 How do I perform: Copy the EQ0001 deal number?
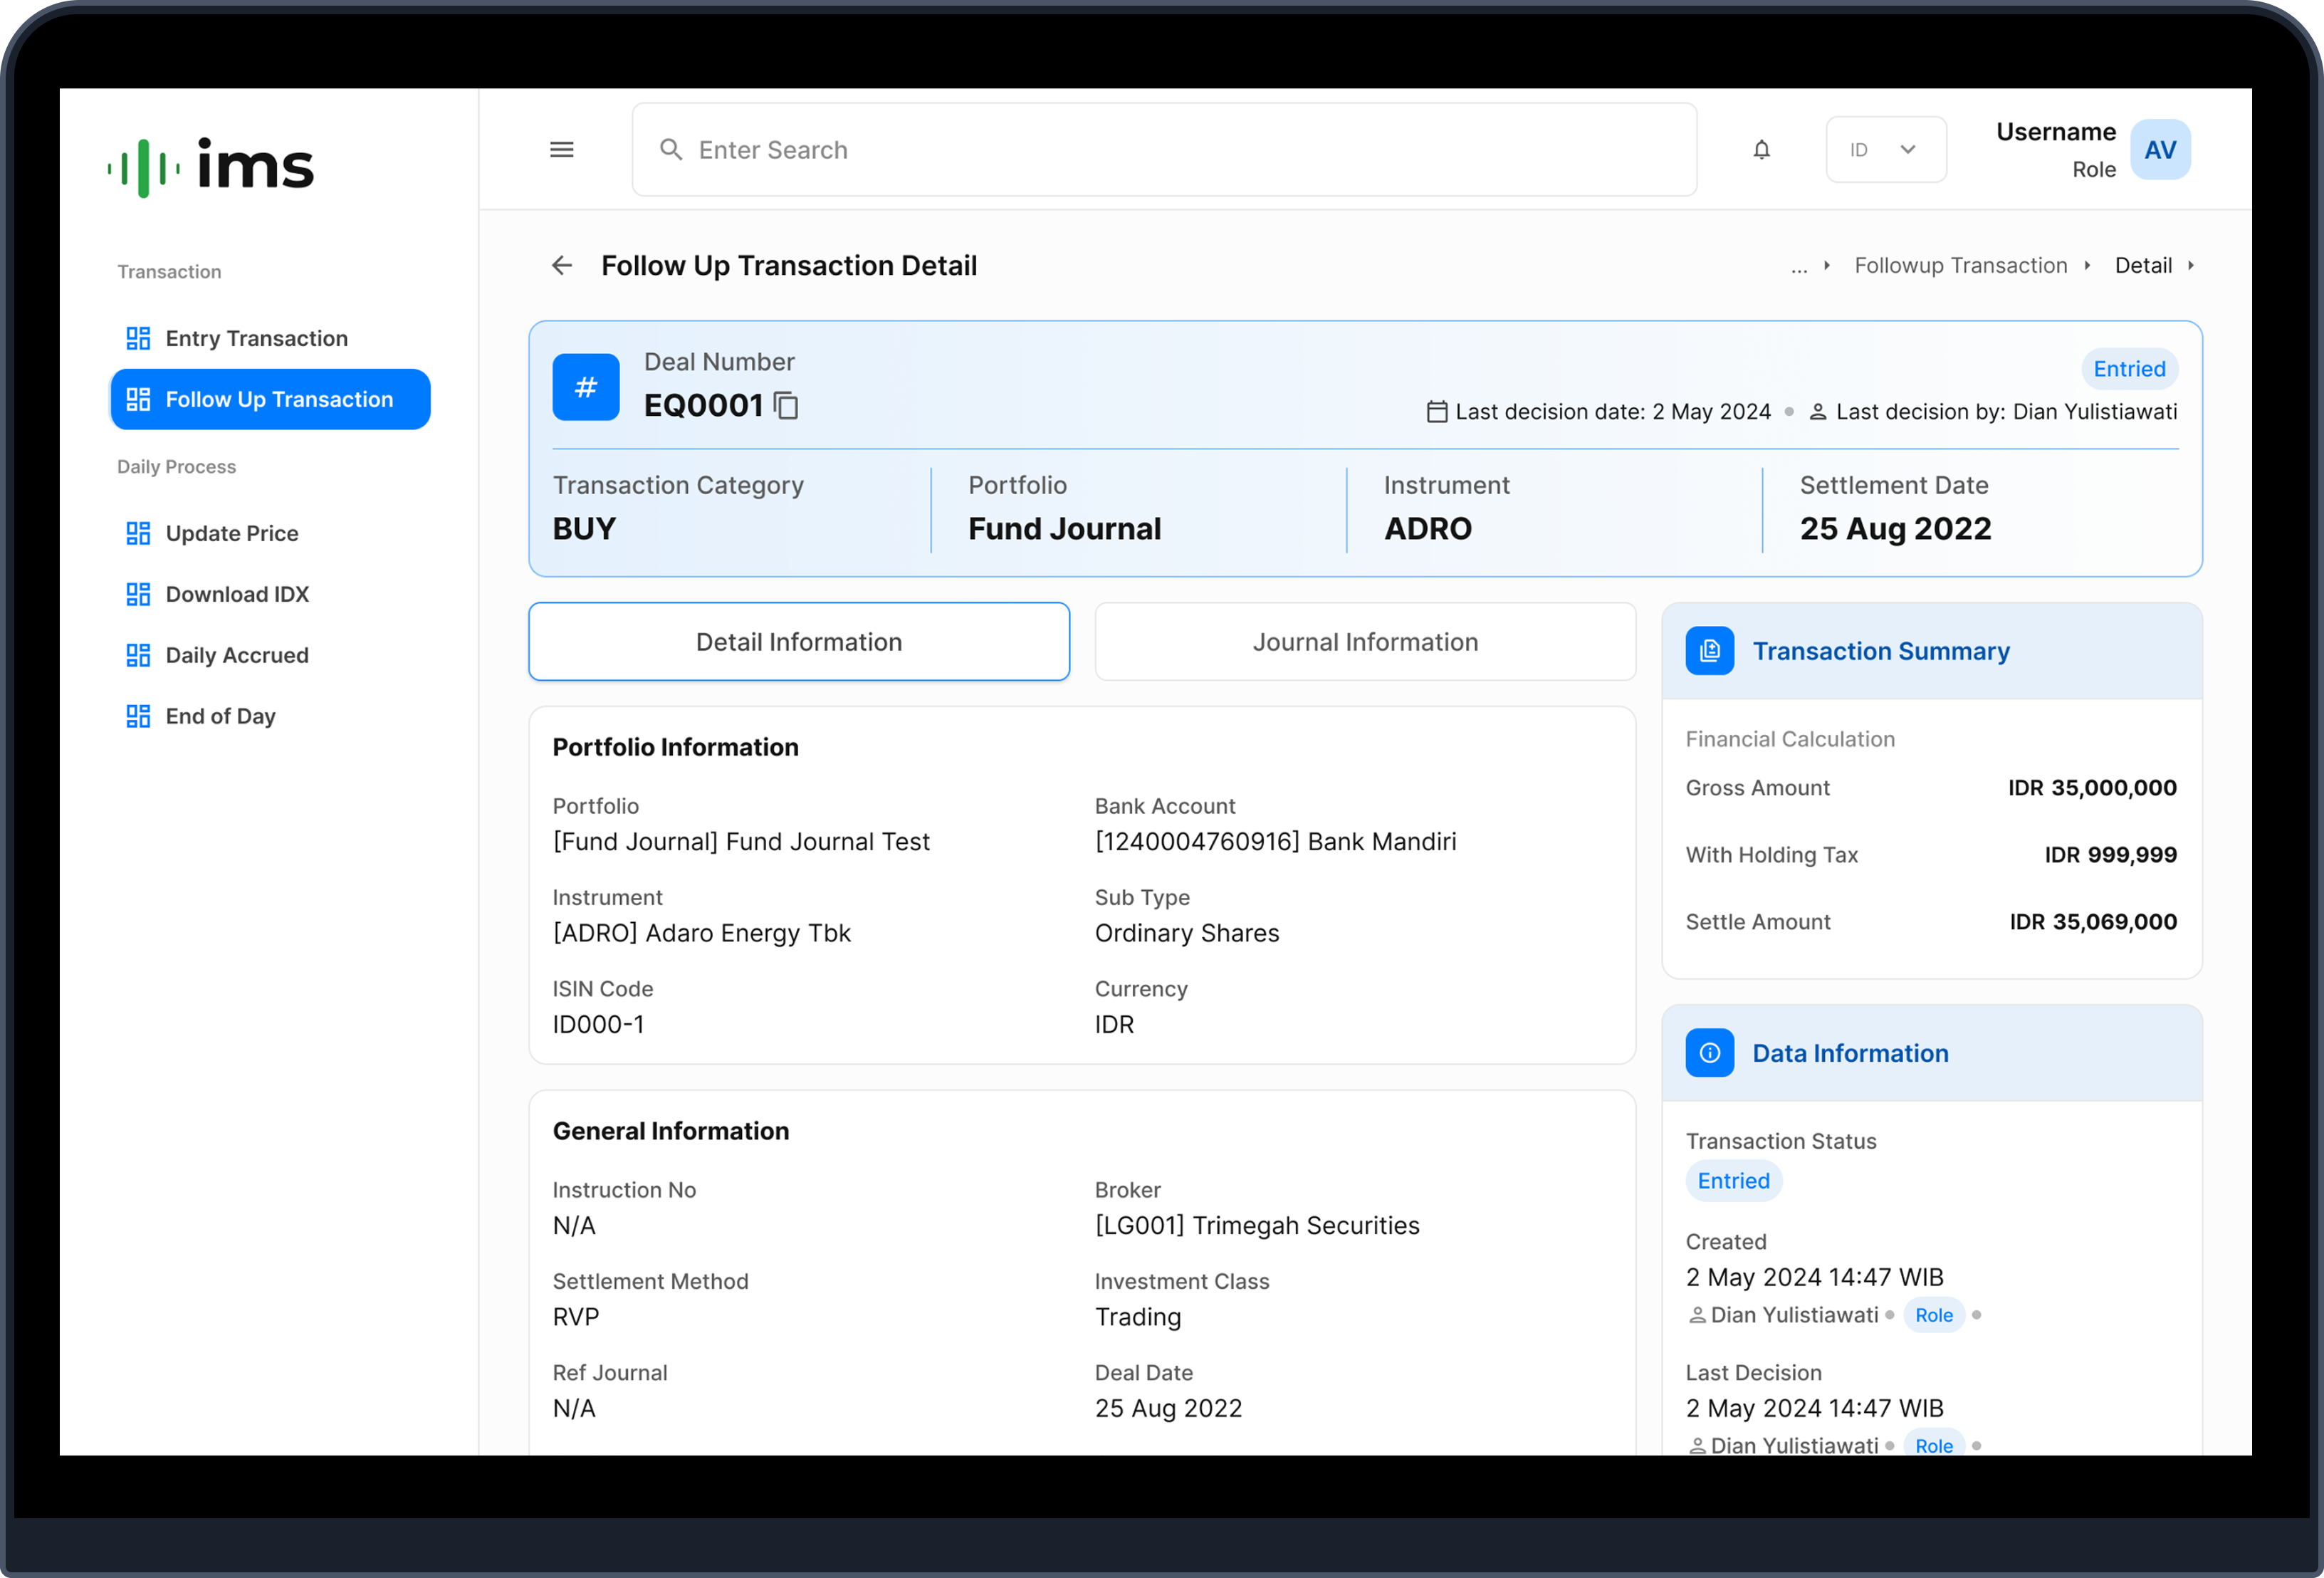pyautogui.click(x=787, y=406)
